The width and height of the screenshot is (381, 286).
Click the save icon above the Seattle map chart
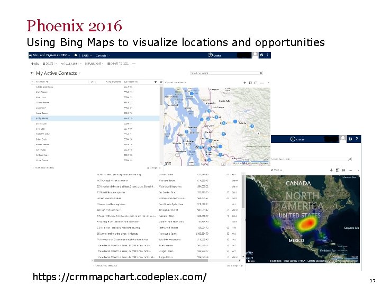coord(256,83)
